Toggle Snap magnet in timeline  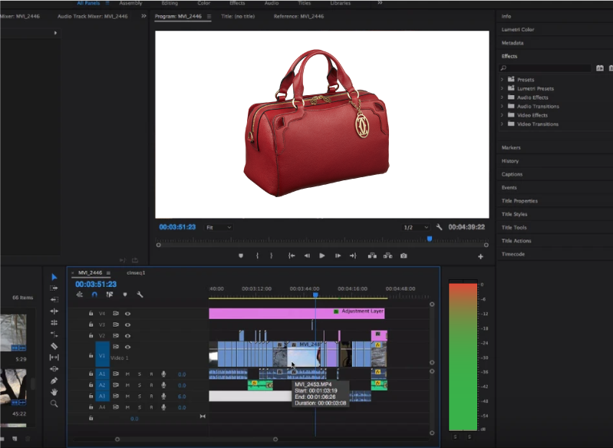pyautogui.click(x=94, y=295)
